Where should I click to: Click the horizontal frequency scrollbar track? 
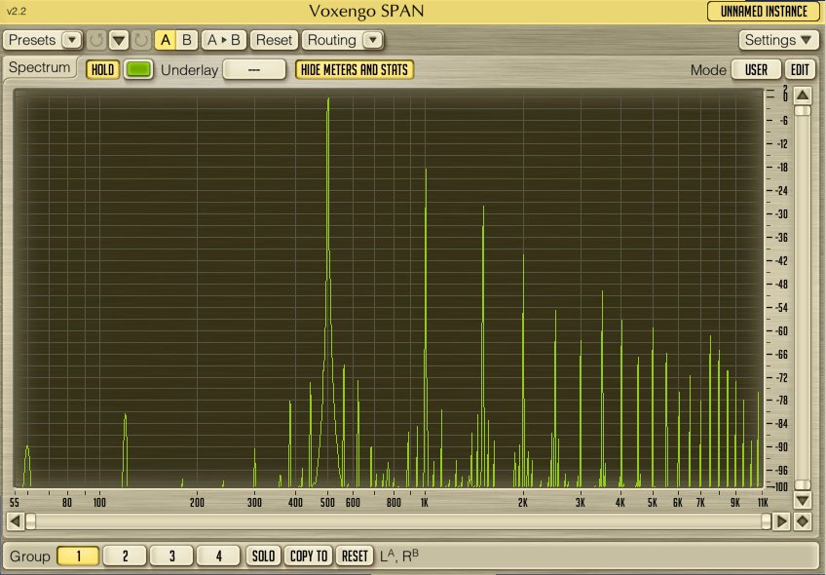pyautogui.click(x=390, y=521)
